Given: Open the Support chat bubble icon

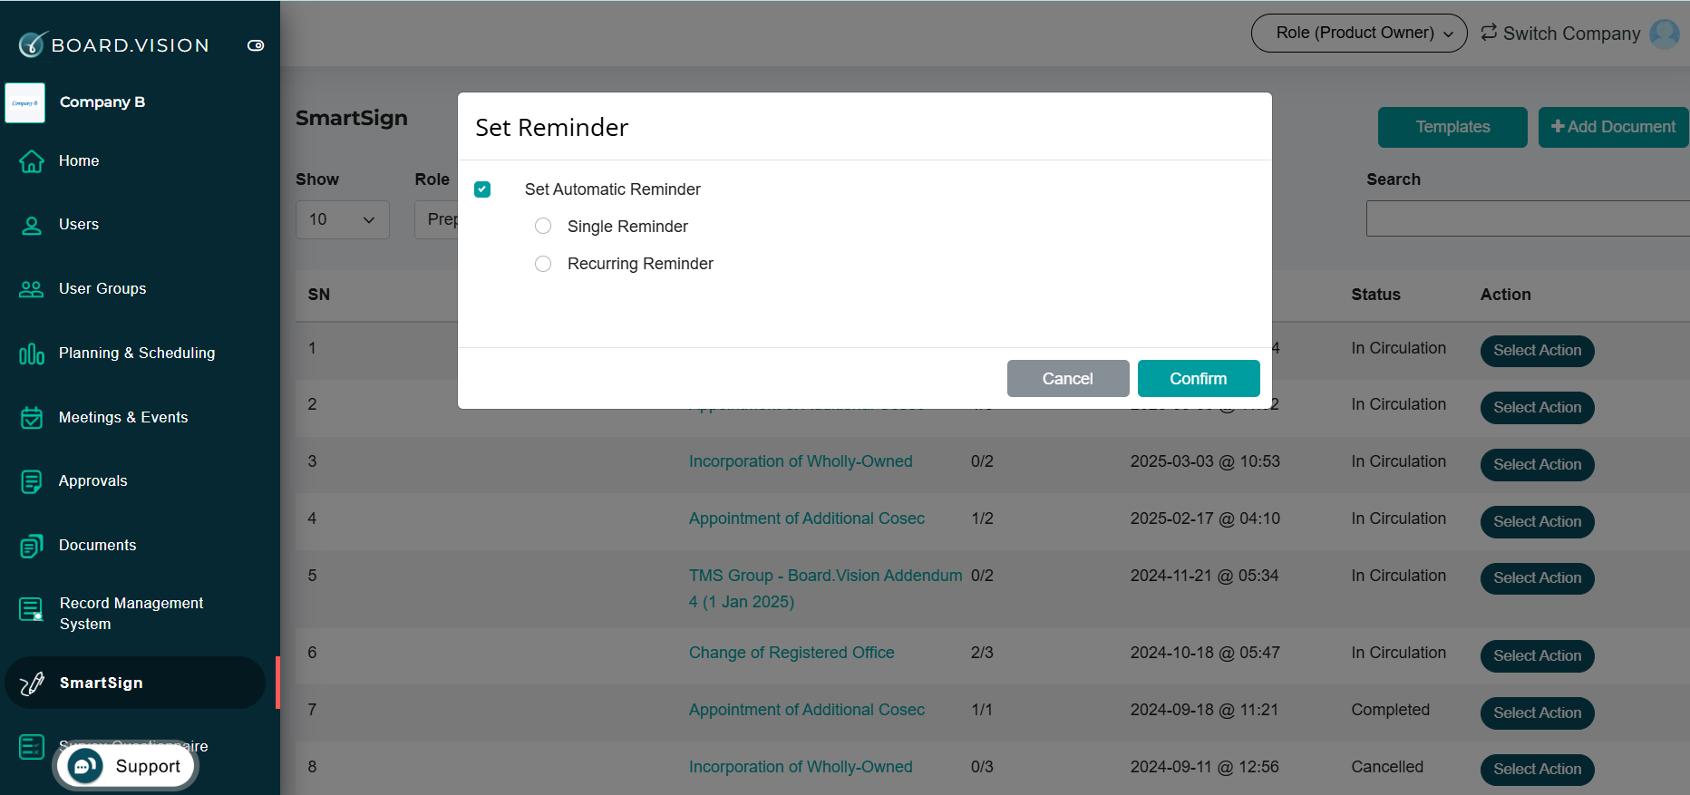Looking at the screenshot, I should point(85,767).
